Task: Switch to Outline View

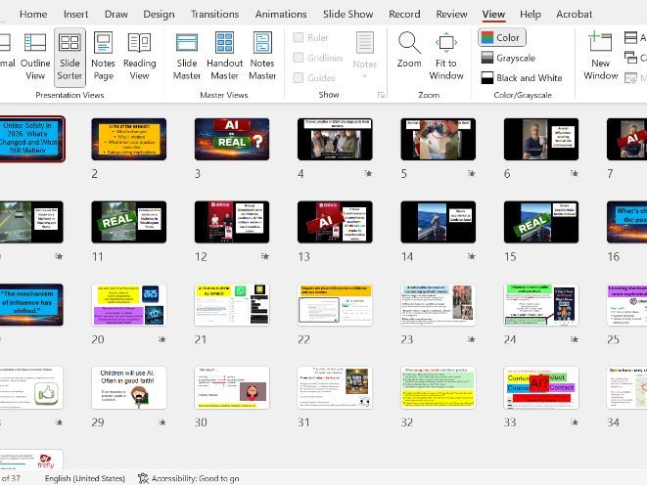Action: 35,55
